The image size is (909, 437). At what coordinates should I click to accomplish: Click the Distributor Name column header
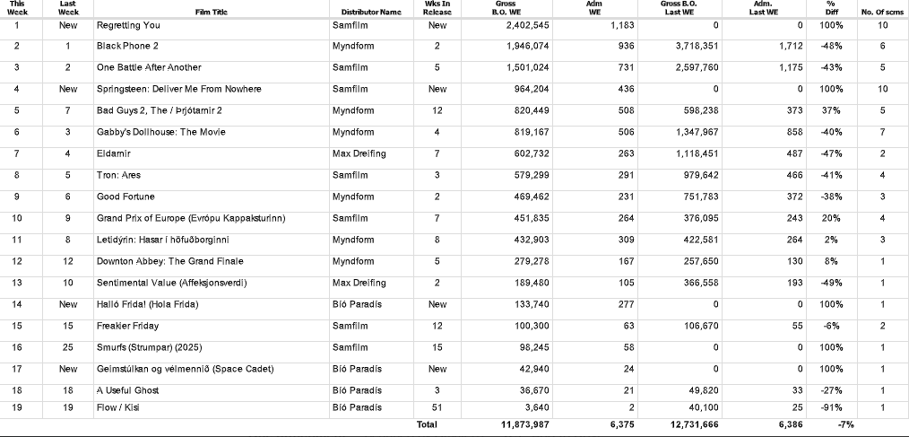[371, 12]
